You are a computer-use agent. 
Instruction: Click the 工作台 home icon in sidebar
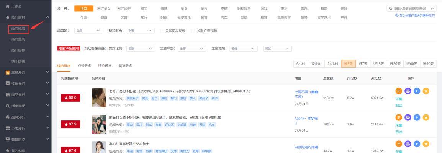[8, 6]
